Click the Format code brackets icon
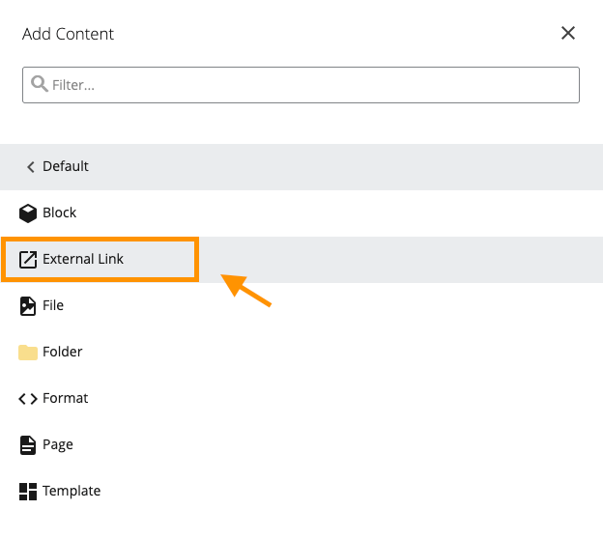Viewport: 603px width, 539px height. (28, 398)
